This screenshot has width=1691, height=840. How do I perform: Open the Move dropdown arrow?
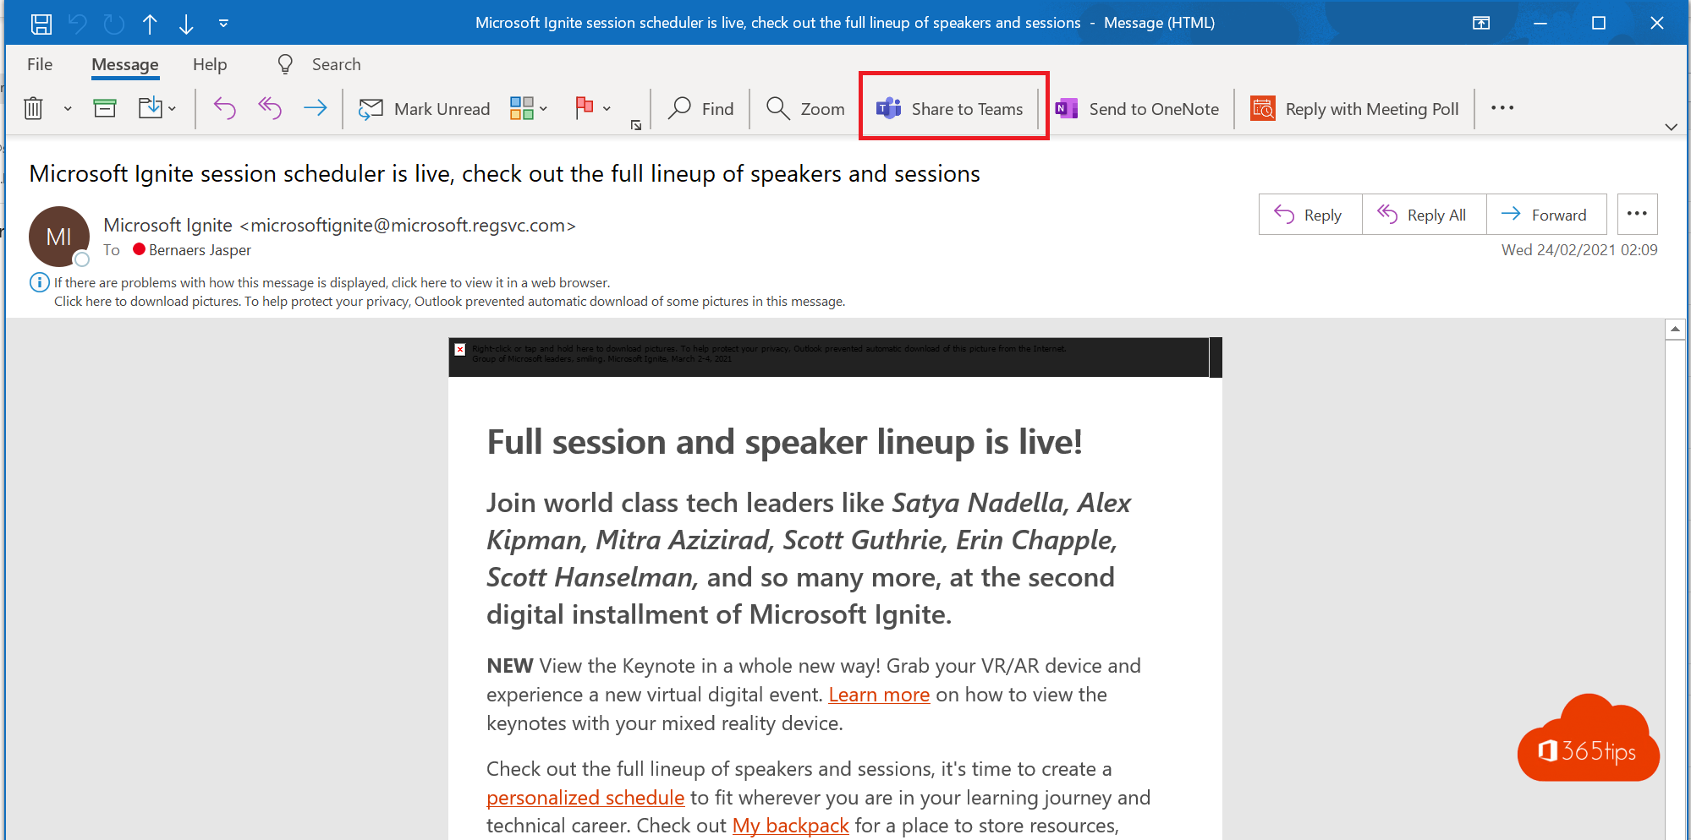[172, 108]
